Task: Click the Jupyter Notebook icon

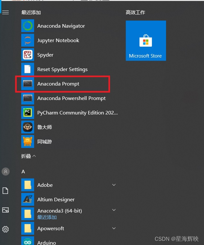Action: click(x=28, y=40)
